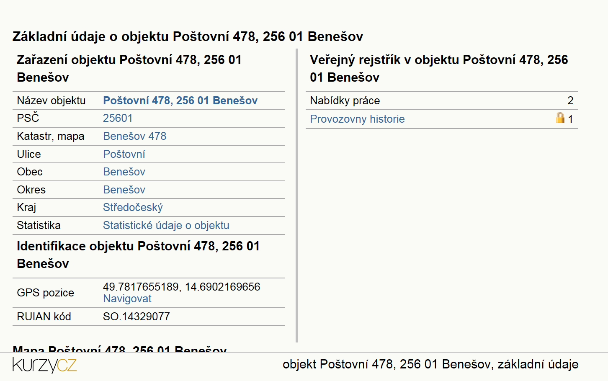608x381 pixels.
Task: Click the Středočeský region link
Action: pos(133,207)
